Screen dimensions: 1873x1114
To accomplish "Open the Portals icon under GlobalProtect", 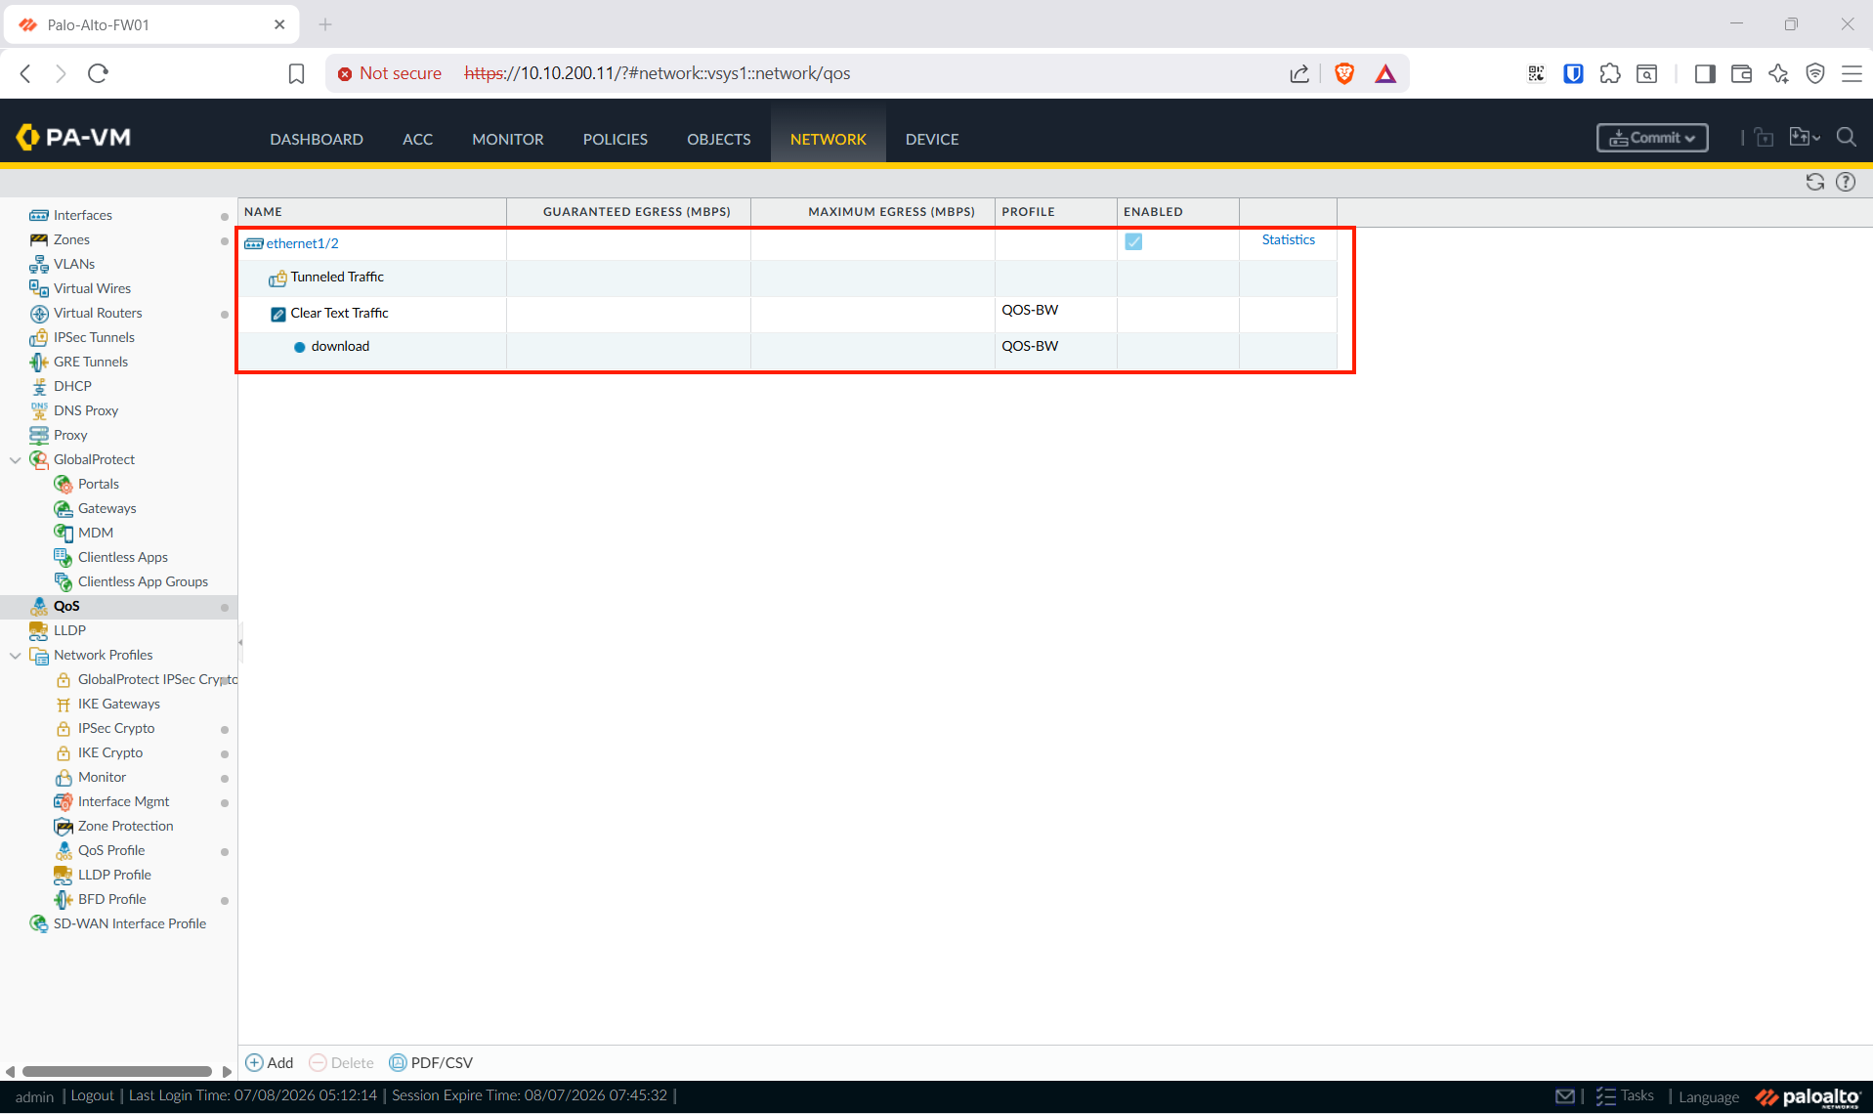I will [64, 484].
